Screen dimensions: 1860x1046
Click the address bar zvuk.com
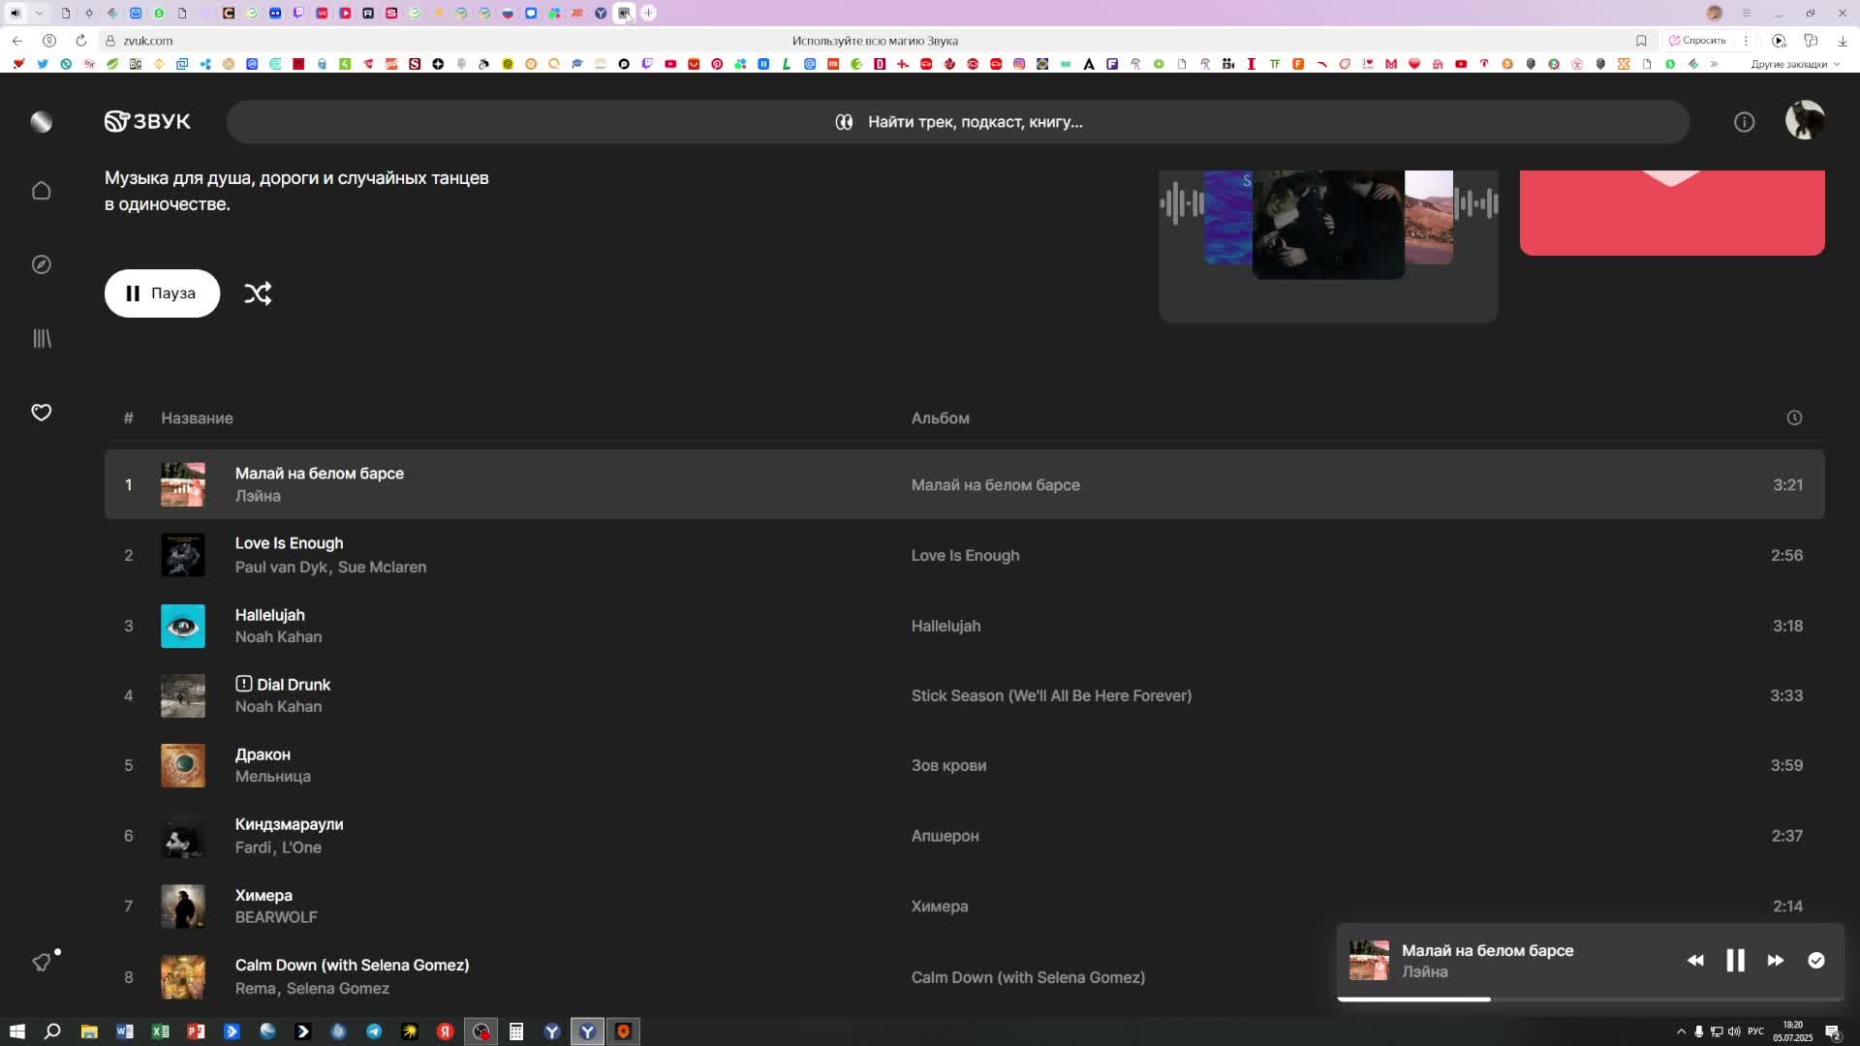pyautogui.click(x=148, y=41)
